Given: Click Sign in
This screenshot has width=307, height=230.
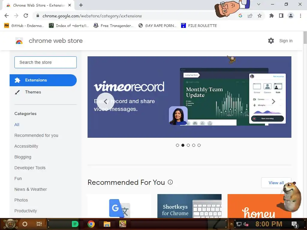Looking at the screenshot, I should [286, 41].
